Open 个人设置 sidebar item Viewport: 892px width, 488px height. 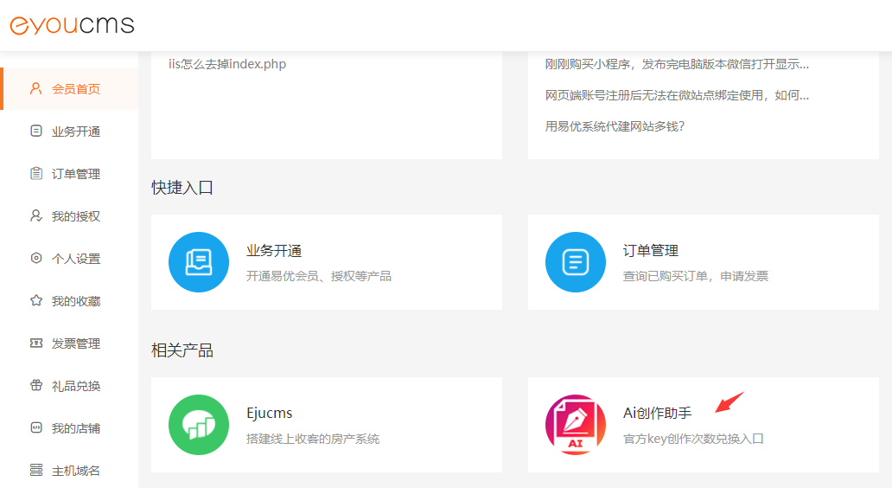tap(69, 259)
